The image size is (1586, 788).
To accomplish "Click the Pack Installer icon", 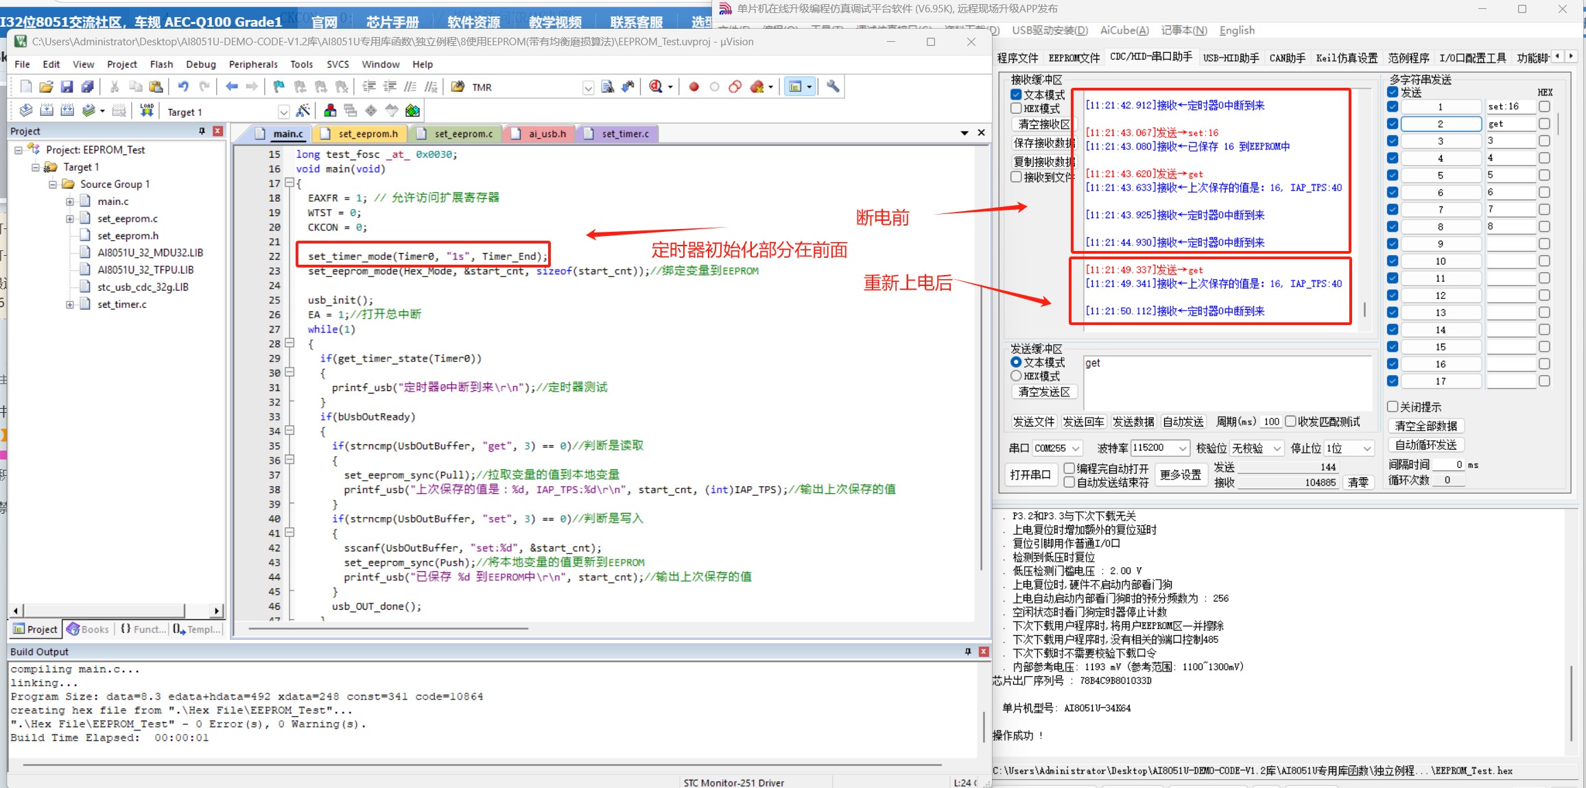I will point(412,110).
